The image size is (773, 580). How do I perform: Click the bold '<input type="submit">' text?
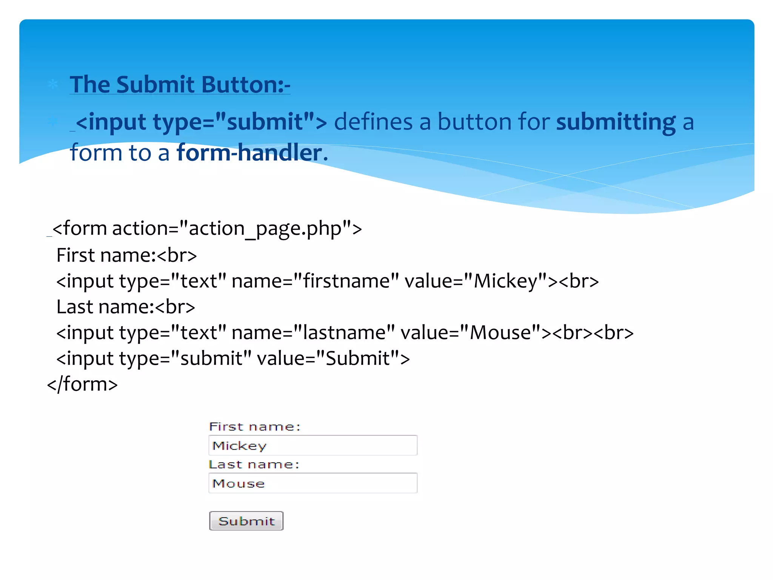[x=202, y=122]
